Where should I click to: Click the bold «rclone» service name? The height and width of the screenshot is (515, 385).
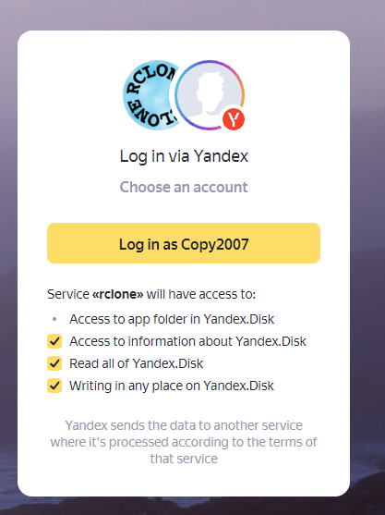(x=118, y=294)
